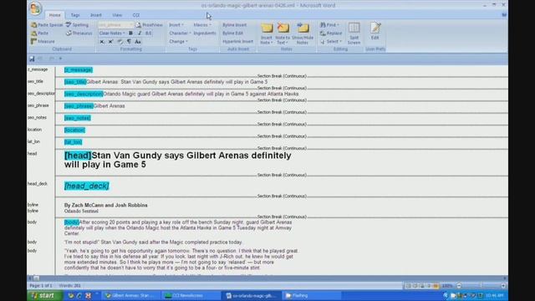
Task: Click the [lat_lon] tag marker
Action: click(73, 142)
